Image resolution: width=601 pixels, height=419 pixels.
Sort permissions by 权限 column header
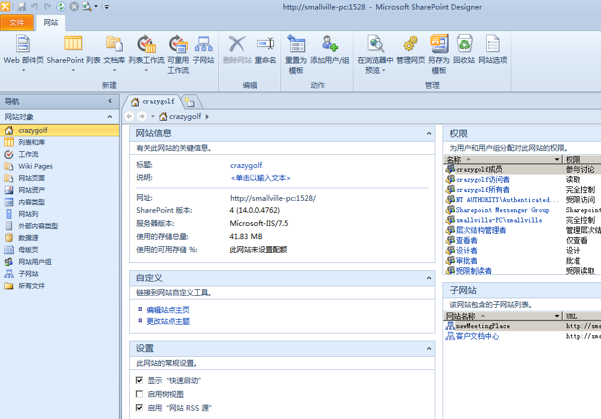(x=581, y=160)
